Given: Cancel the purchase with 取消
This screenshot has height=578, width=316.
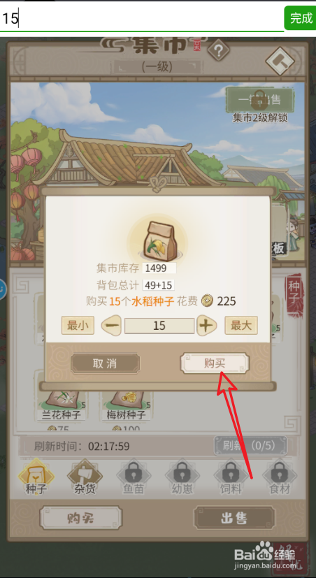Looking at the screenshot, I should click(106, 364).
